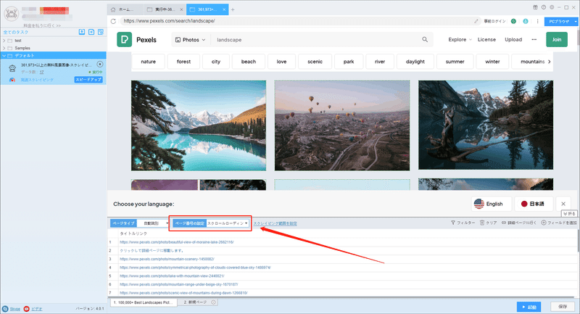The width and height of the screenshot is (580, 314).
Task: Collapse the デフォルト folder
Action: tap(4, 56)
